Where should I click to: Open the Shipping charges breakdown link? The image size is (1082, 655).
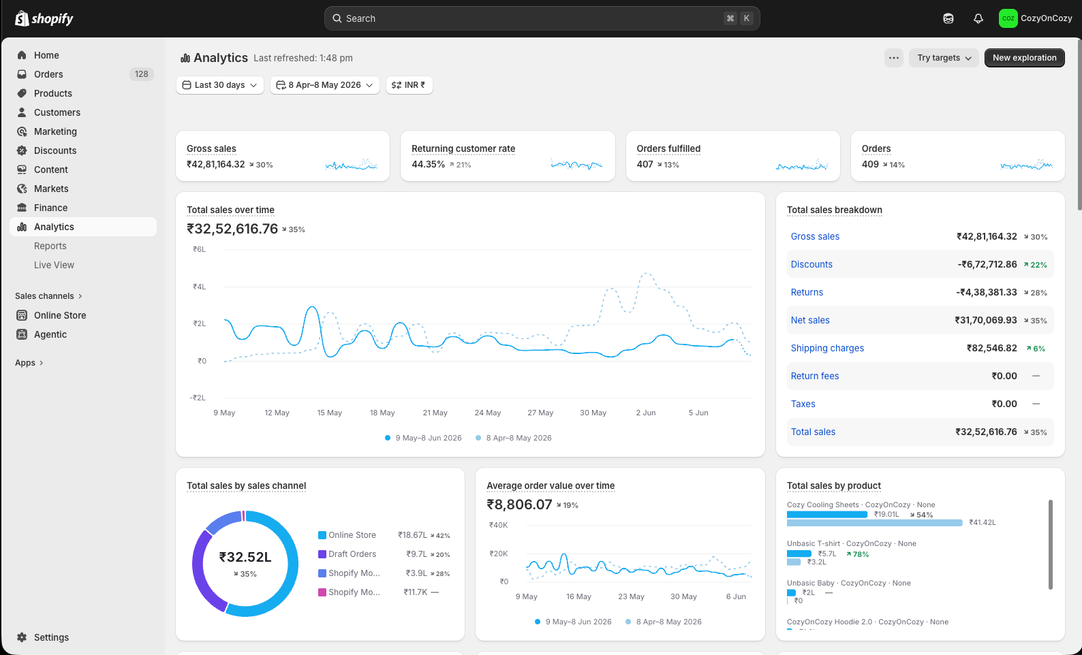pos(827,348)
